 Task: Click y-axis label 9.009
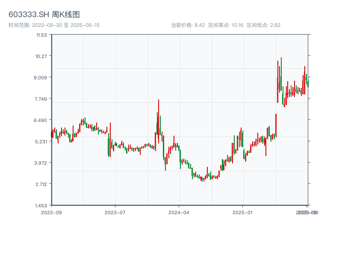click(x=40, y=78)
